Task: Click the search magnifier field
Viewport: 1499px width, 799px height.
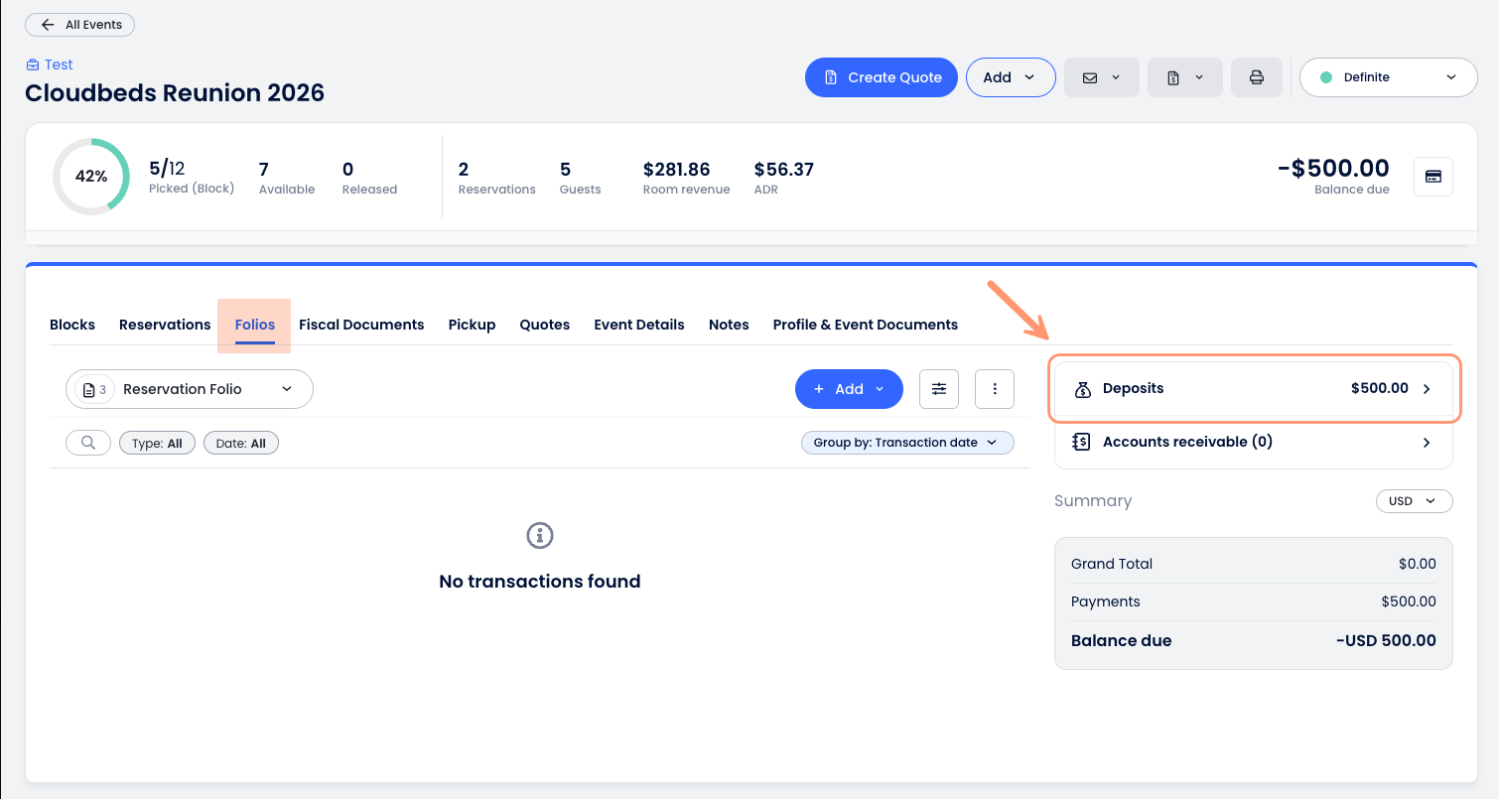Action: pos(88,443)
